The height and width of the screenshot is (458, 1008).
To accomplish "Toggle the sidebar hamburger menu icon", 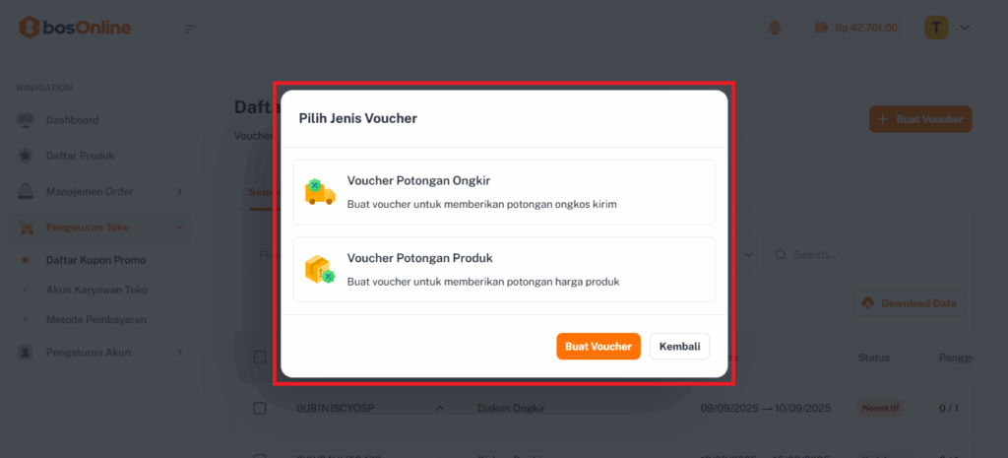I will click(190, 29).
